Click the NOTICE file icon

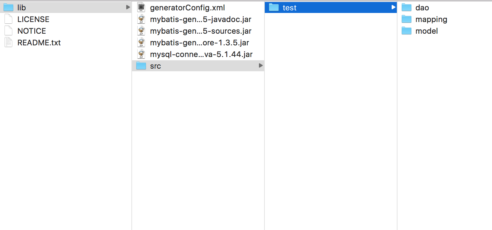tap(8, 31)
